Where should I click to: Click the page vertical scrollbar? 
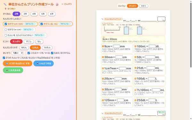pos(191,35)
